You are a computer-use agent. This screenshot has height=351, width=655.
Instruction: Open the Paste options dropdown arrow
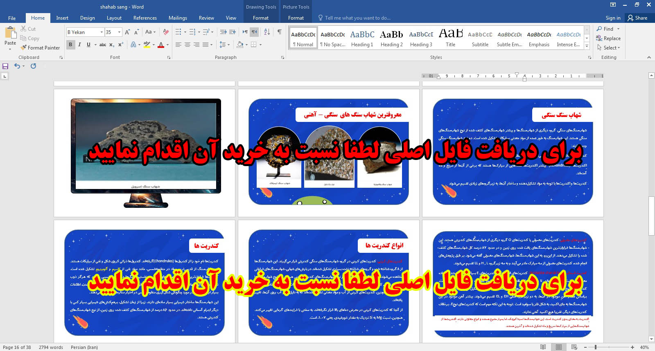coord(10,49)
